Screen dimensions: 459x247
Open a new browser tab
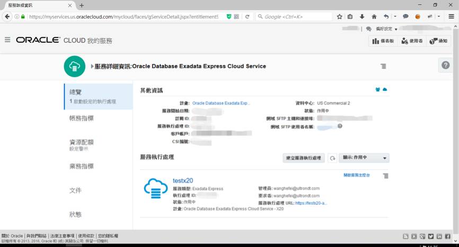[82, 5]
